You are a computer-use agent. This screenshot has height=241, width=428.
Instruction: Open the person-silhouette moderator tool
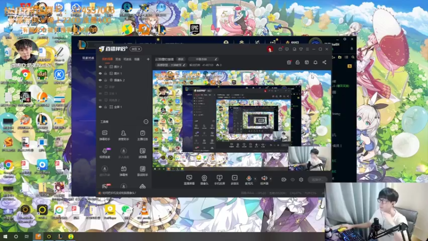pyautogui.click(x=124, y=135)
